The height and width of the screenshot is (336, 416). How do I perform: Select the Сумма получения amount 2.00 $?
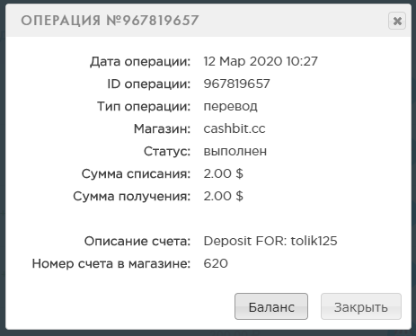(224, 196)
